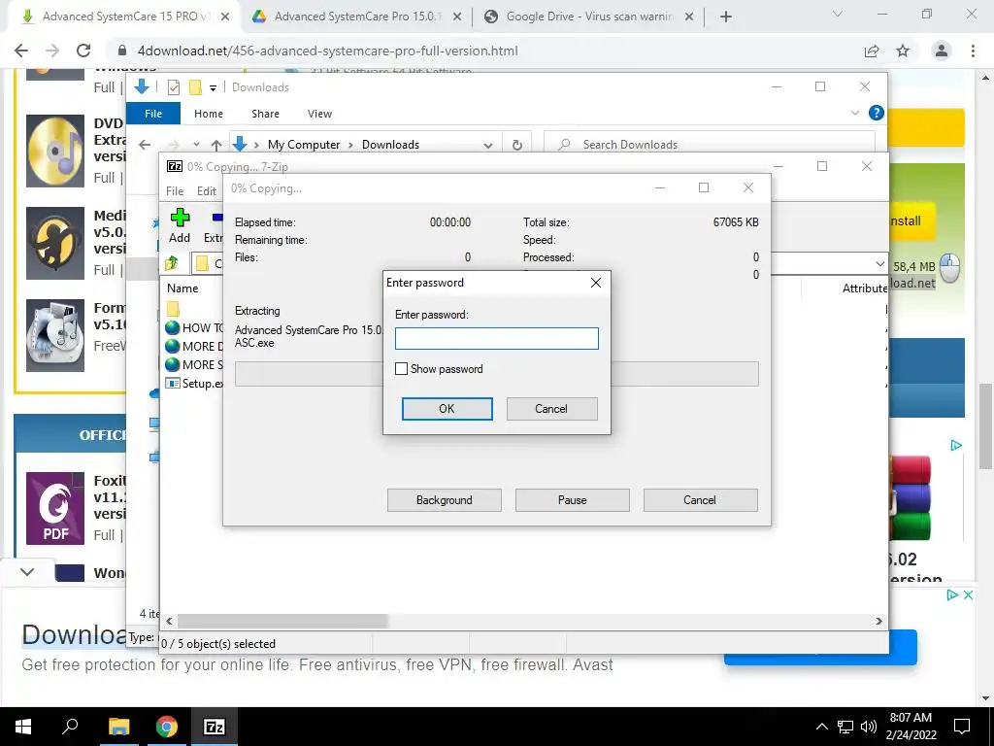Show hidden system tray icons
This screenshot has width=994, height=746.
point(821,727)
